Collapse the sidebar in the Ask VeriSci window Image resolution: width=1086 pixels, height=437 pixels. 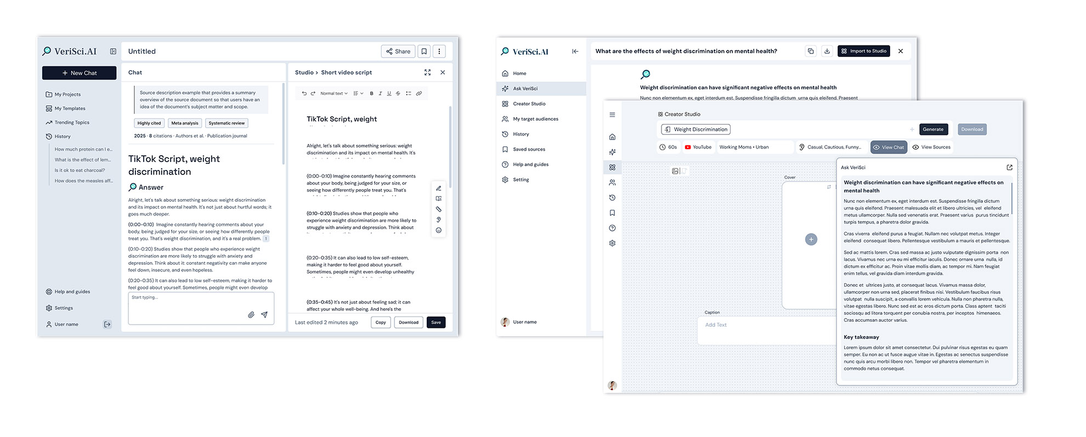coord(575,52)
